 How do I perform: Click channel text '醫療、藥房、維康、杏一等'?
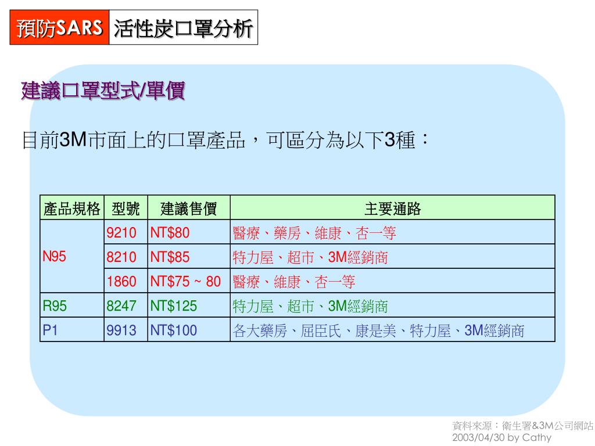[314, 233]
